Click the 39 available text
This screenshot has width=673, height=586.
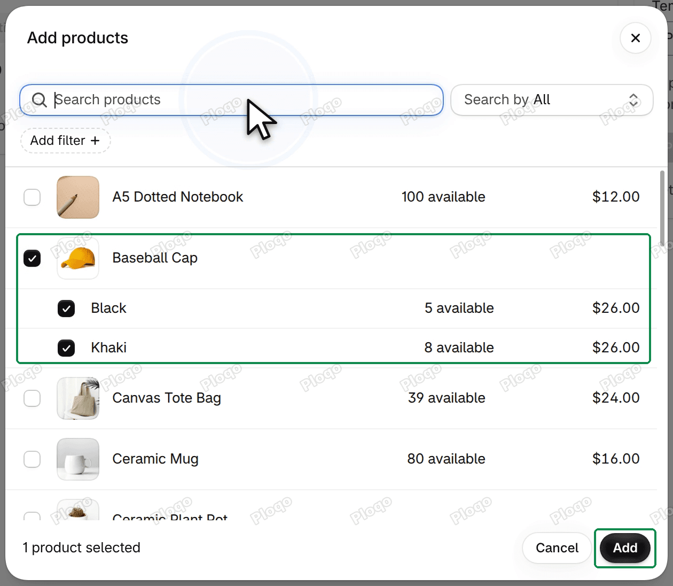447,398
